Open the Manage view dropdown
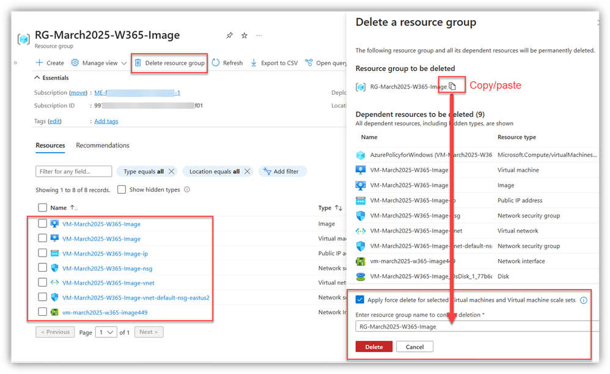Viewport: 610px width, 374px height. 99,63
